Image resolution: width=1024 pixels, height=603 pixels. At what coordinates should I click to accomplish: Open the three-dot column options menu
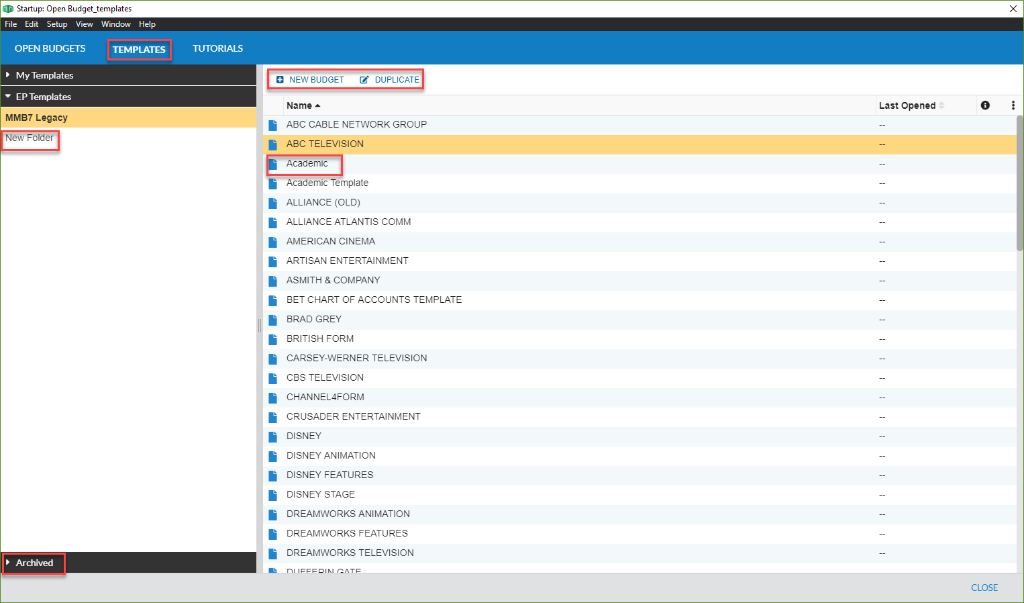click(x=1013, y=105)
